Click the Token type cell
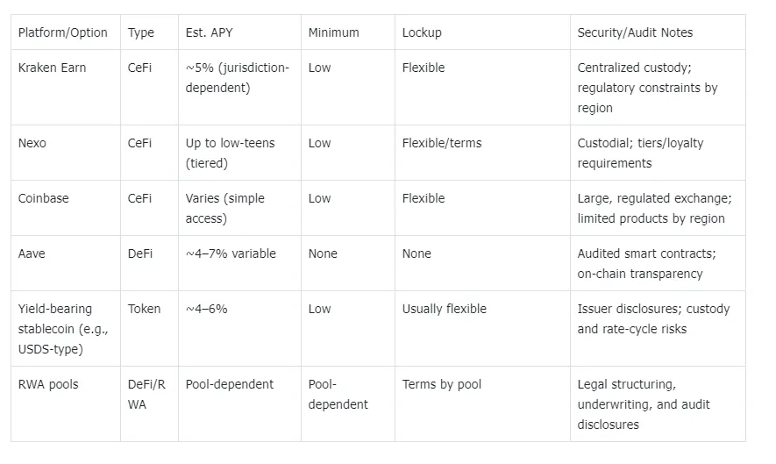776x464 pixels. click(x=145, y=309)
